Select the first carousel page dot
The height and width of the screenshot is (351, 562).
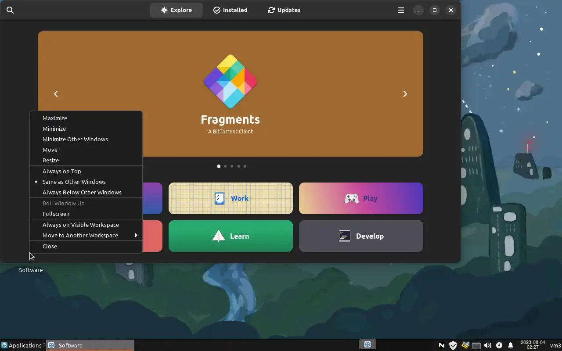click(219, 166)
